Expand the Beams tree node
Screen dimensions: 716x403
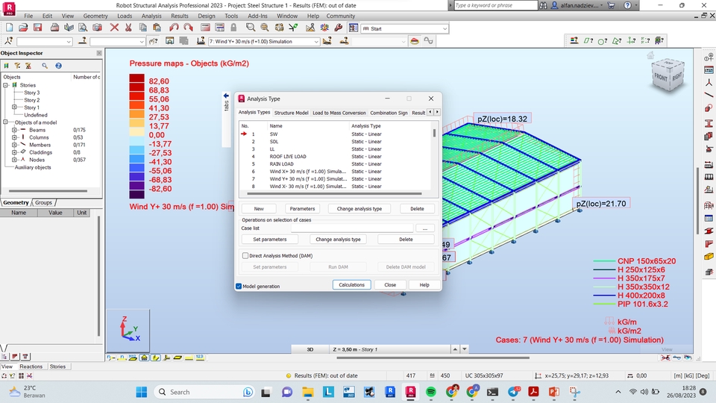14,130
